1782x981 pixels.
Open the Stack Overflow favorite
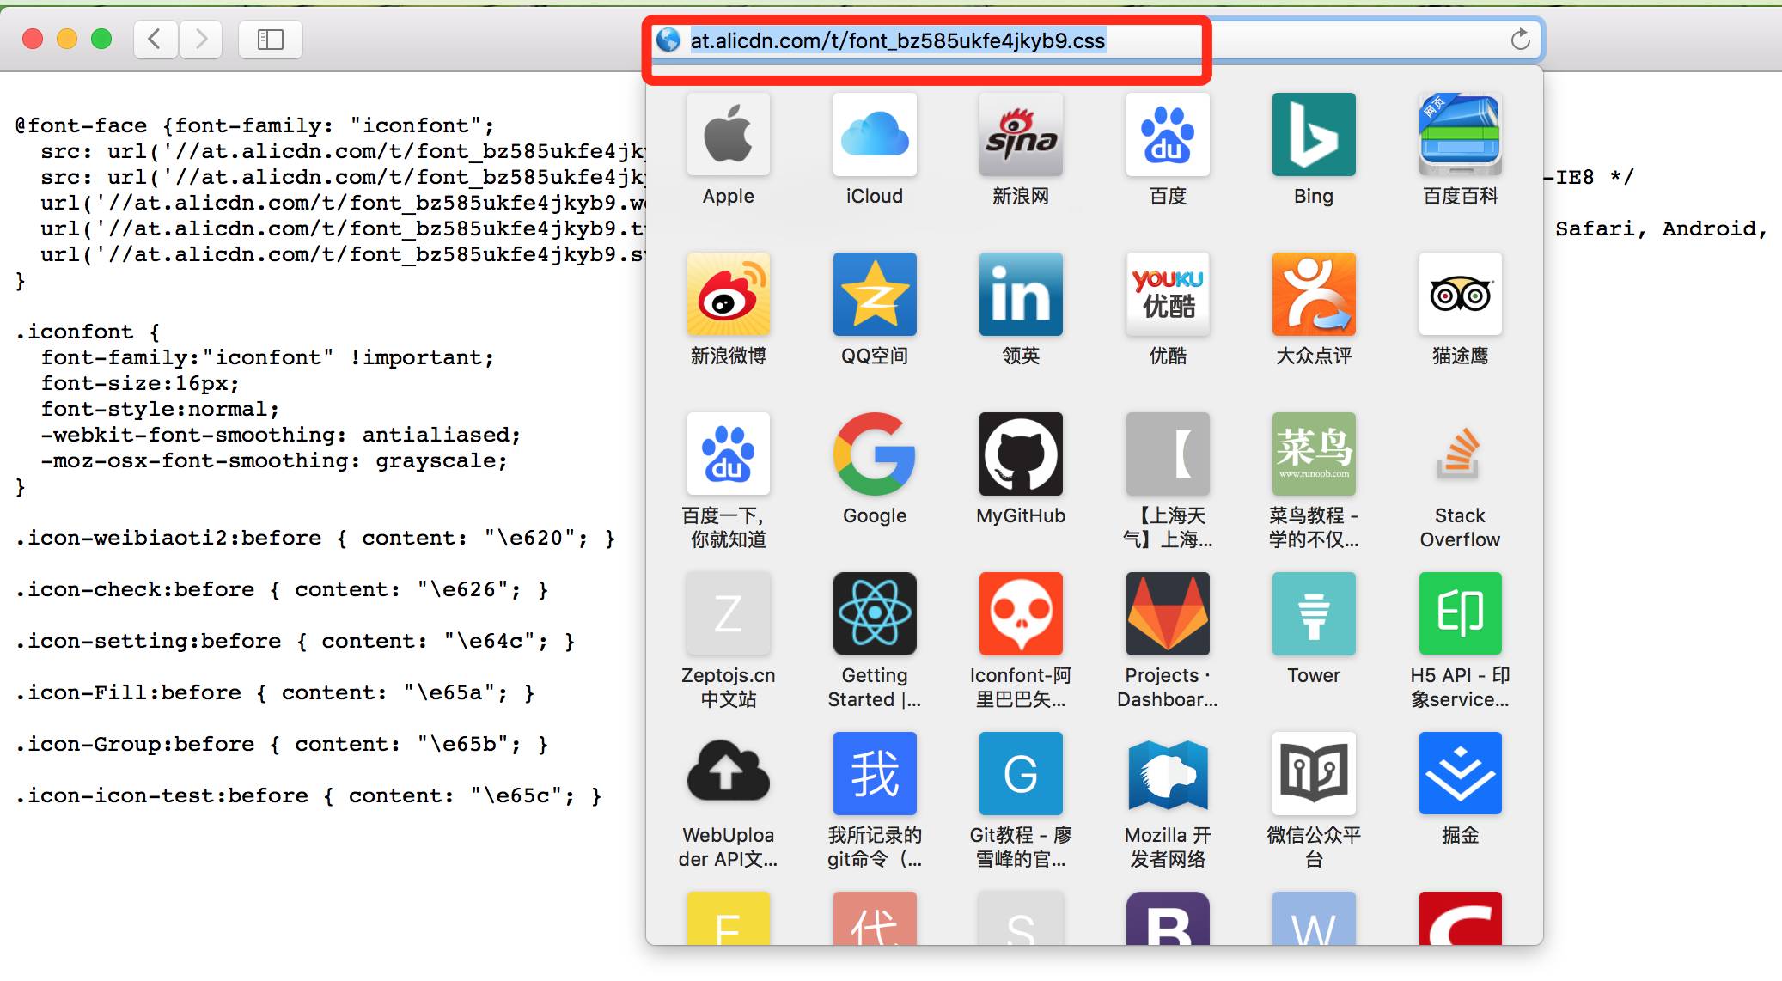[1460, 454]
